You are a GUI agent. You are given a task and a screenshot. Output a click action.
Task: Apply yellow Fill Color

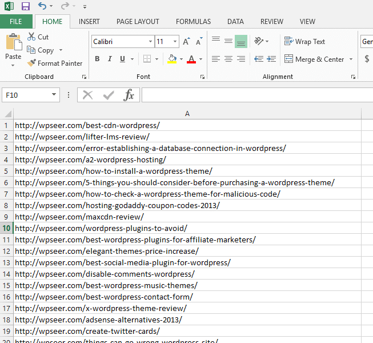(x=172, y=59)
